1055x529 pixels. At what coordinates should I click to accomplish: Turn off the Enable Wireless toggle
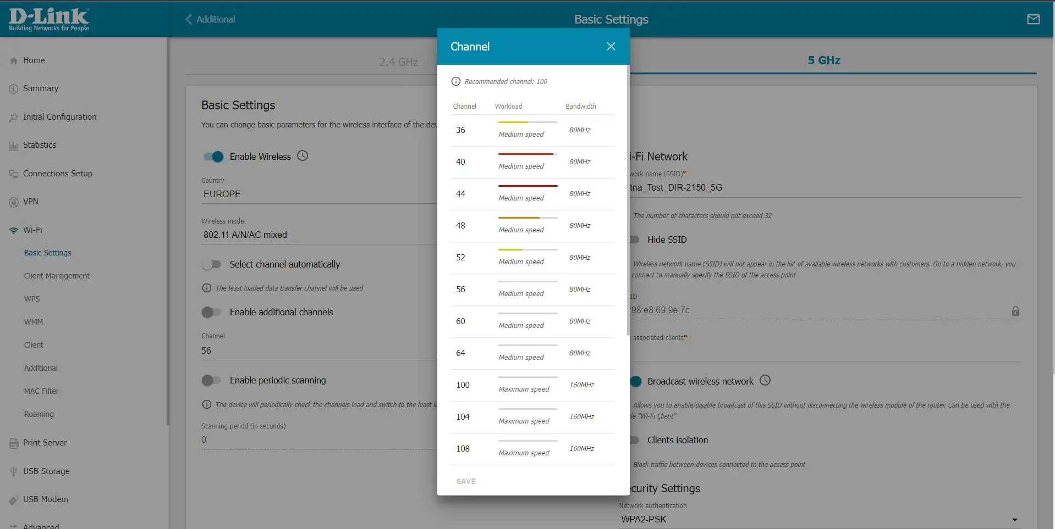(213, 157)
